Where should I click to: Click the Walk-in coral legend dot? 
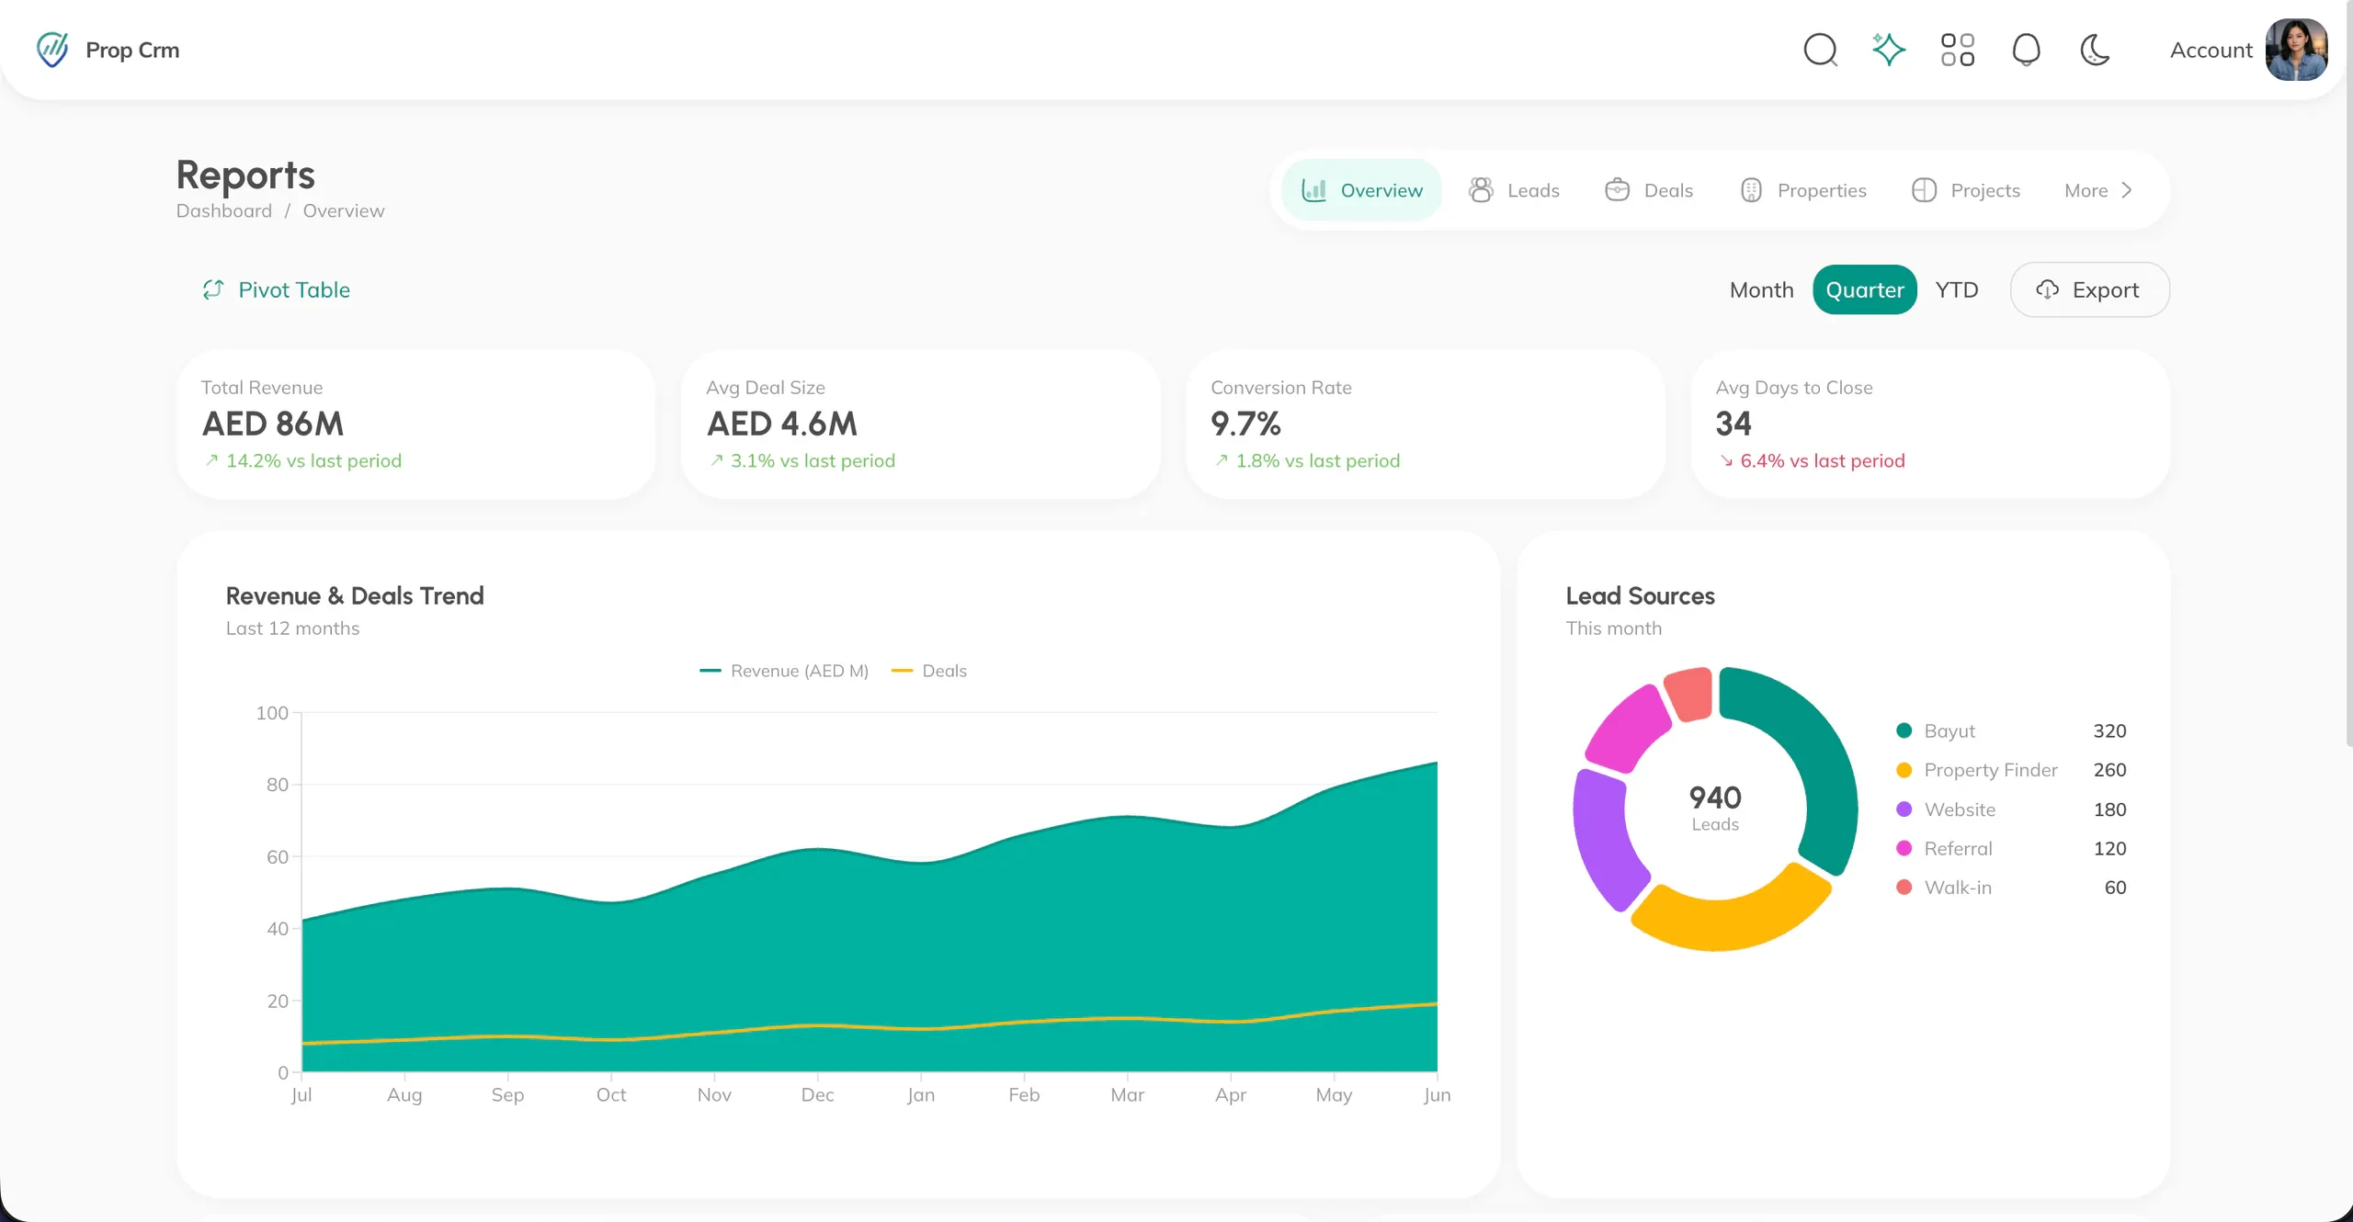pyautogui.click(x=1904, y=888)
